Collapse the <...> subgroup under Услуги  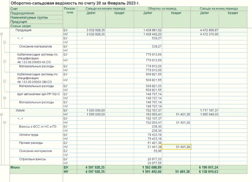tap(5, 122)
